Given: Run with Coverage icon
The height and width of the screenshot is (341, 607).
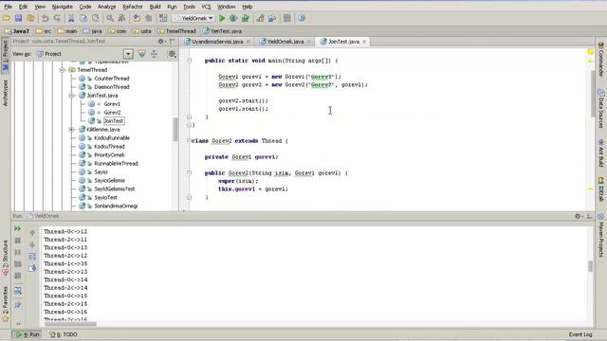Looking at the screenshot, I should pos(246,18).
